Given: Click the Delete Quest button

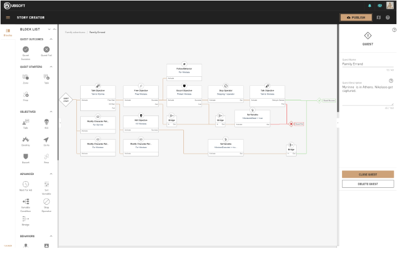Looking at the screenshot, I should click(368, 184).
